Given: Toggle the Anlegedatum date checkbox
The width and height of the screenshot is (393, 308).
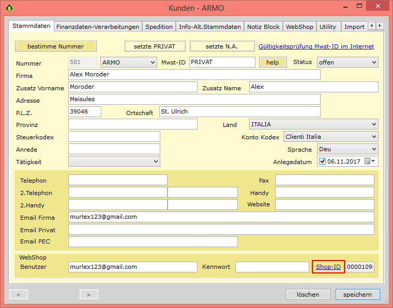Looking at the screenshot, I should [323, 161].
